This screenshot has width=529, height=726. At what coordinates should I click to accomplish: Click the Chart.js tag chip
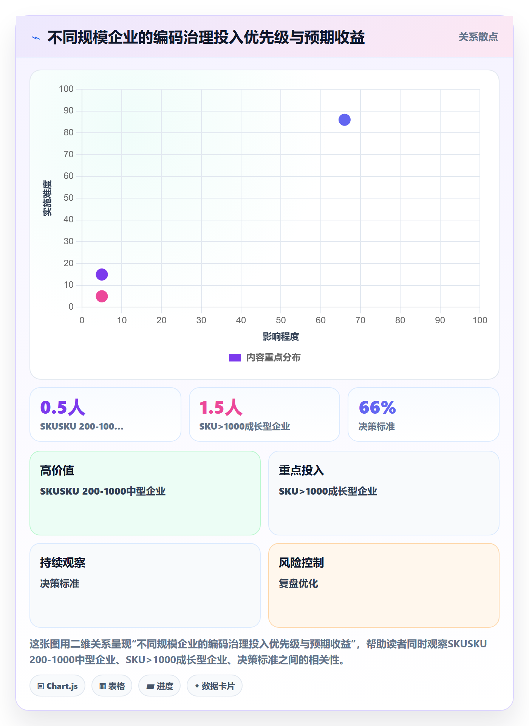pos(57,686)
